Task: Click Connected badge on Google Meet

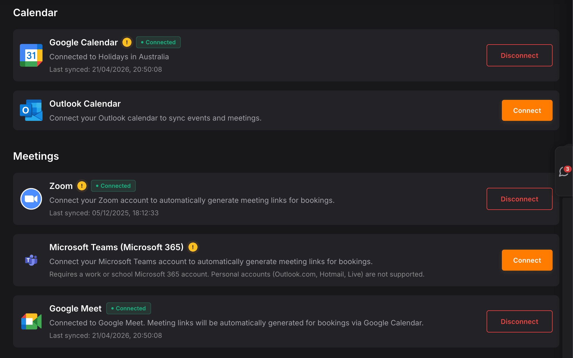Action: 128,308
